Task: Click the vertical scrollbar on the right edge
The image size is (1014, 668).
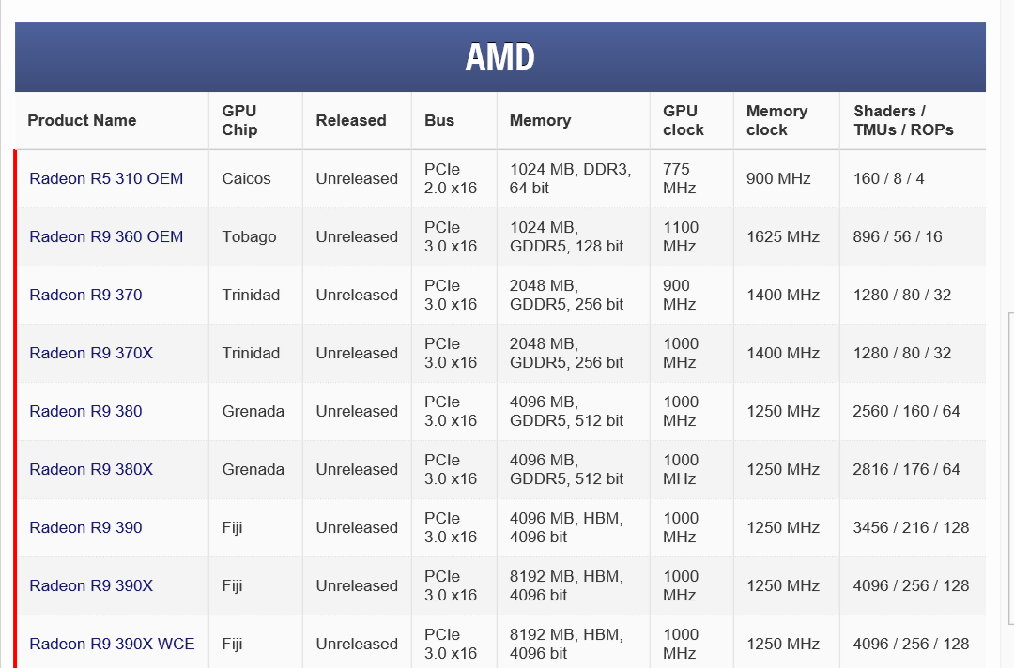Action: coord(1010,469)
